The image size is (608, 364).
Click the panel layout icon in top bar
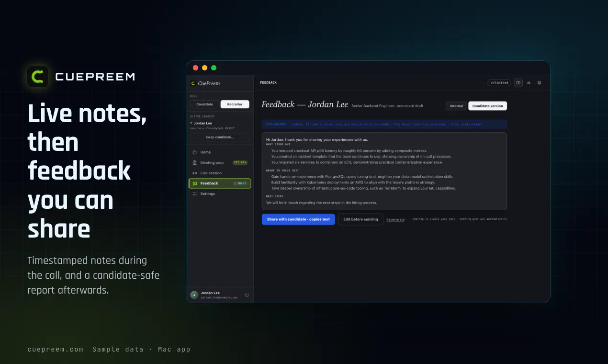pyautogui.click(x=518, y=83)
